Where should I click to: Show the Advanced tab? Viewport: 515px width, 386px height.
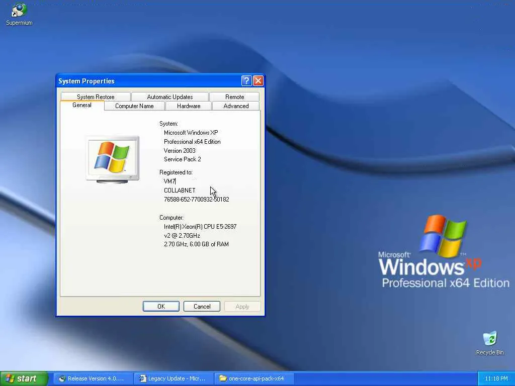click(x=236, y=106)
